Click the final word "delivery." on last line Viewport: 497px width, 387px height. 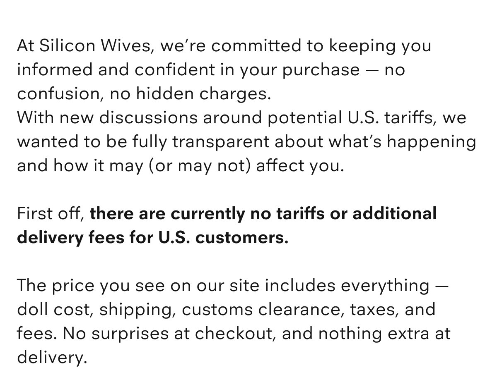click(x=52, y=358)
